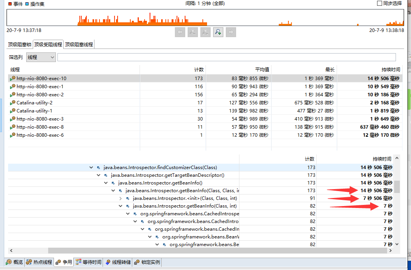Screen dimensions: 411x270
Task: Open the 热点线程 bottom tab
Action: 39,262
